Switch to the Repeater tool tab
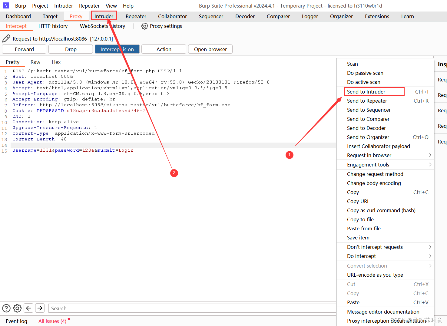447x326 pixels. pyautogui.click(x=136, y=16)
